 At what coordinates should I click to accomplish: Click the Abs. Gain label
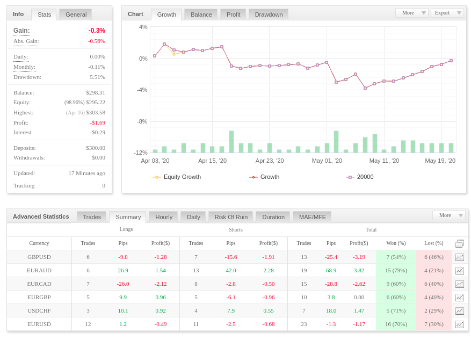point(26,41)
